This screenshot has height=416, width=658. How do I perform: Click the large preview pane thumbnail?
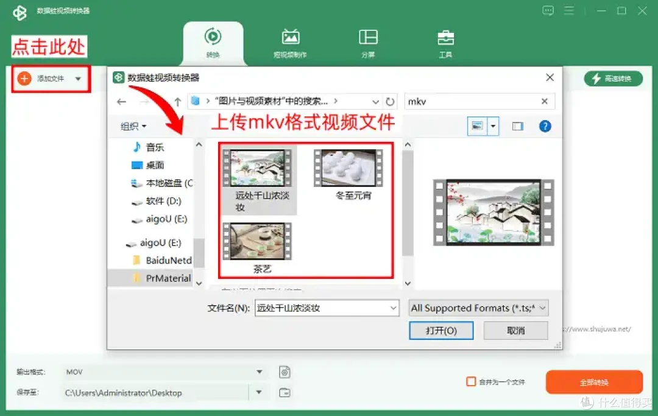coord(493,212)
